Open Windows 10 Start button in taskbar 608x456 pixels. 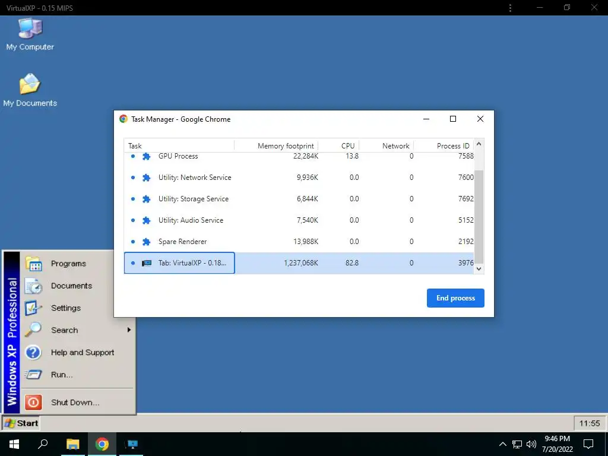coord(14,444)
